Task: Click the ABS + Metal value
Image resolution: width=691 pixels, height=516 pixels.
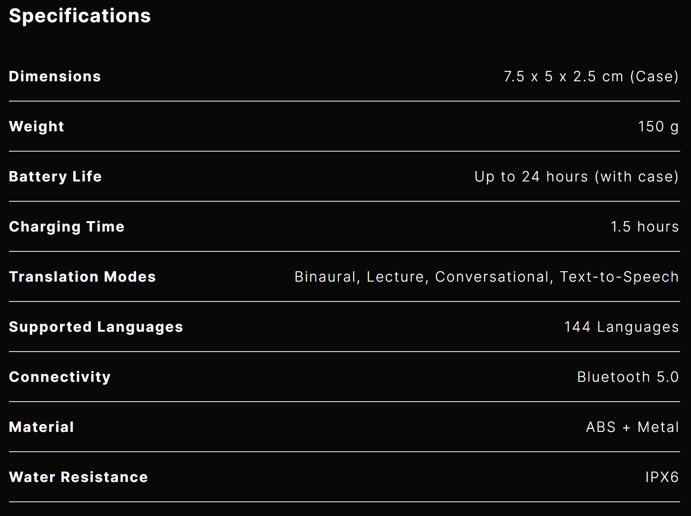Action: 632,427
